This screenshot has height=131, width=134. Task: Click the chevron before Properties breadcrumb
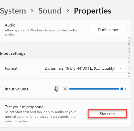pyautogui.click(x=68, y=11)
